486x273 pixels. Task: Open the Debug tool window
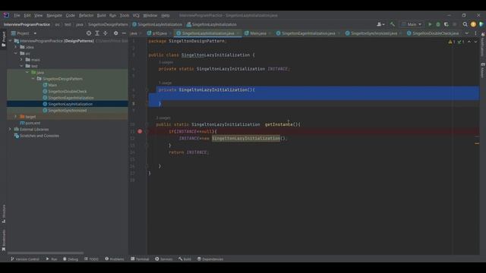click(71, 259)
